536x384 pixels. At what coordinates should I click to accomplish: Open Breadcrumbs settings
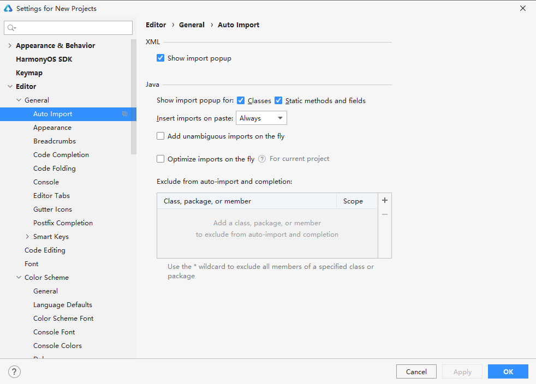(55, 141)
